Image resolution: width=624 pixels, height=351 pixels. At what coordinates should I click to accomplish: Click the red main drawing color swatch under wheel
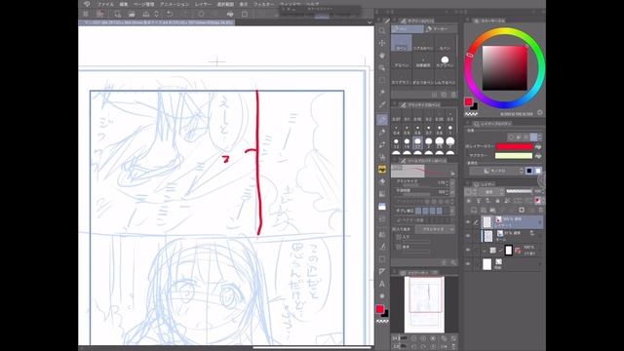tap(469, 102)
